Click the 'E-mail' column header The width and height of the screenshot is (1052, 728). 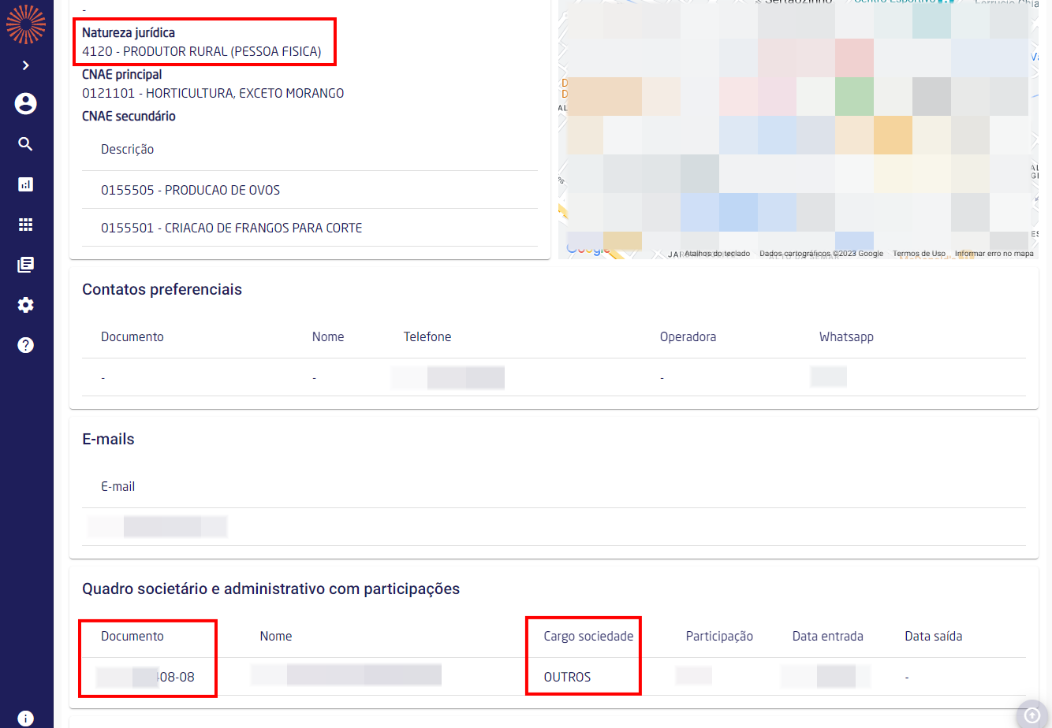[118, 487]
